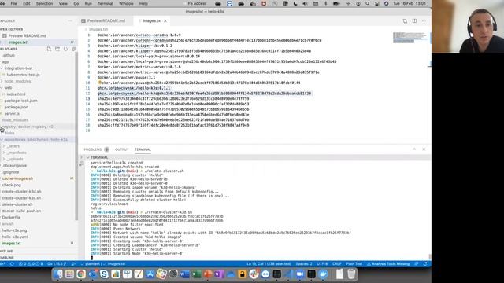Open Slack from the Dock

[x=254, y=274]
